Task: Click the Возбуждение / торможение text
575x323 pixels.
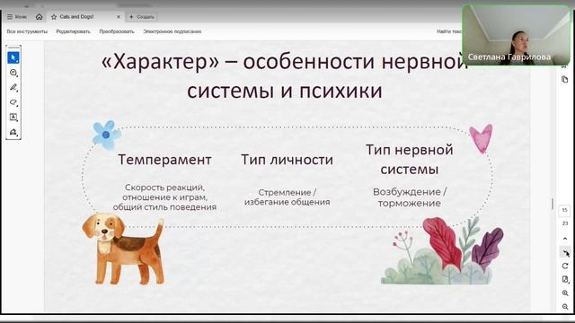Action: point(410,197)
